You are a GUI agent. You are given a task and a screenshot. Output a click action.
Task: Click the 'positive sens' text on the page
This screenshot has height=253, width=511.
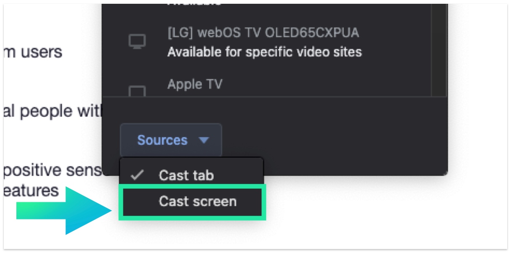point(52,171)
